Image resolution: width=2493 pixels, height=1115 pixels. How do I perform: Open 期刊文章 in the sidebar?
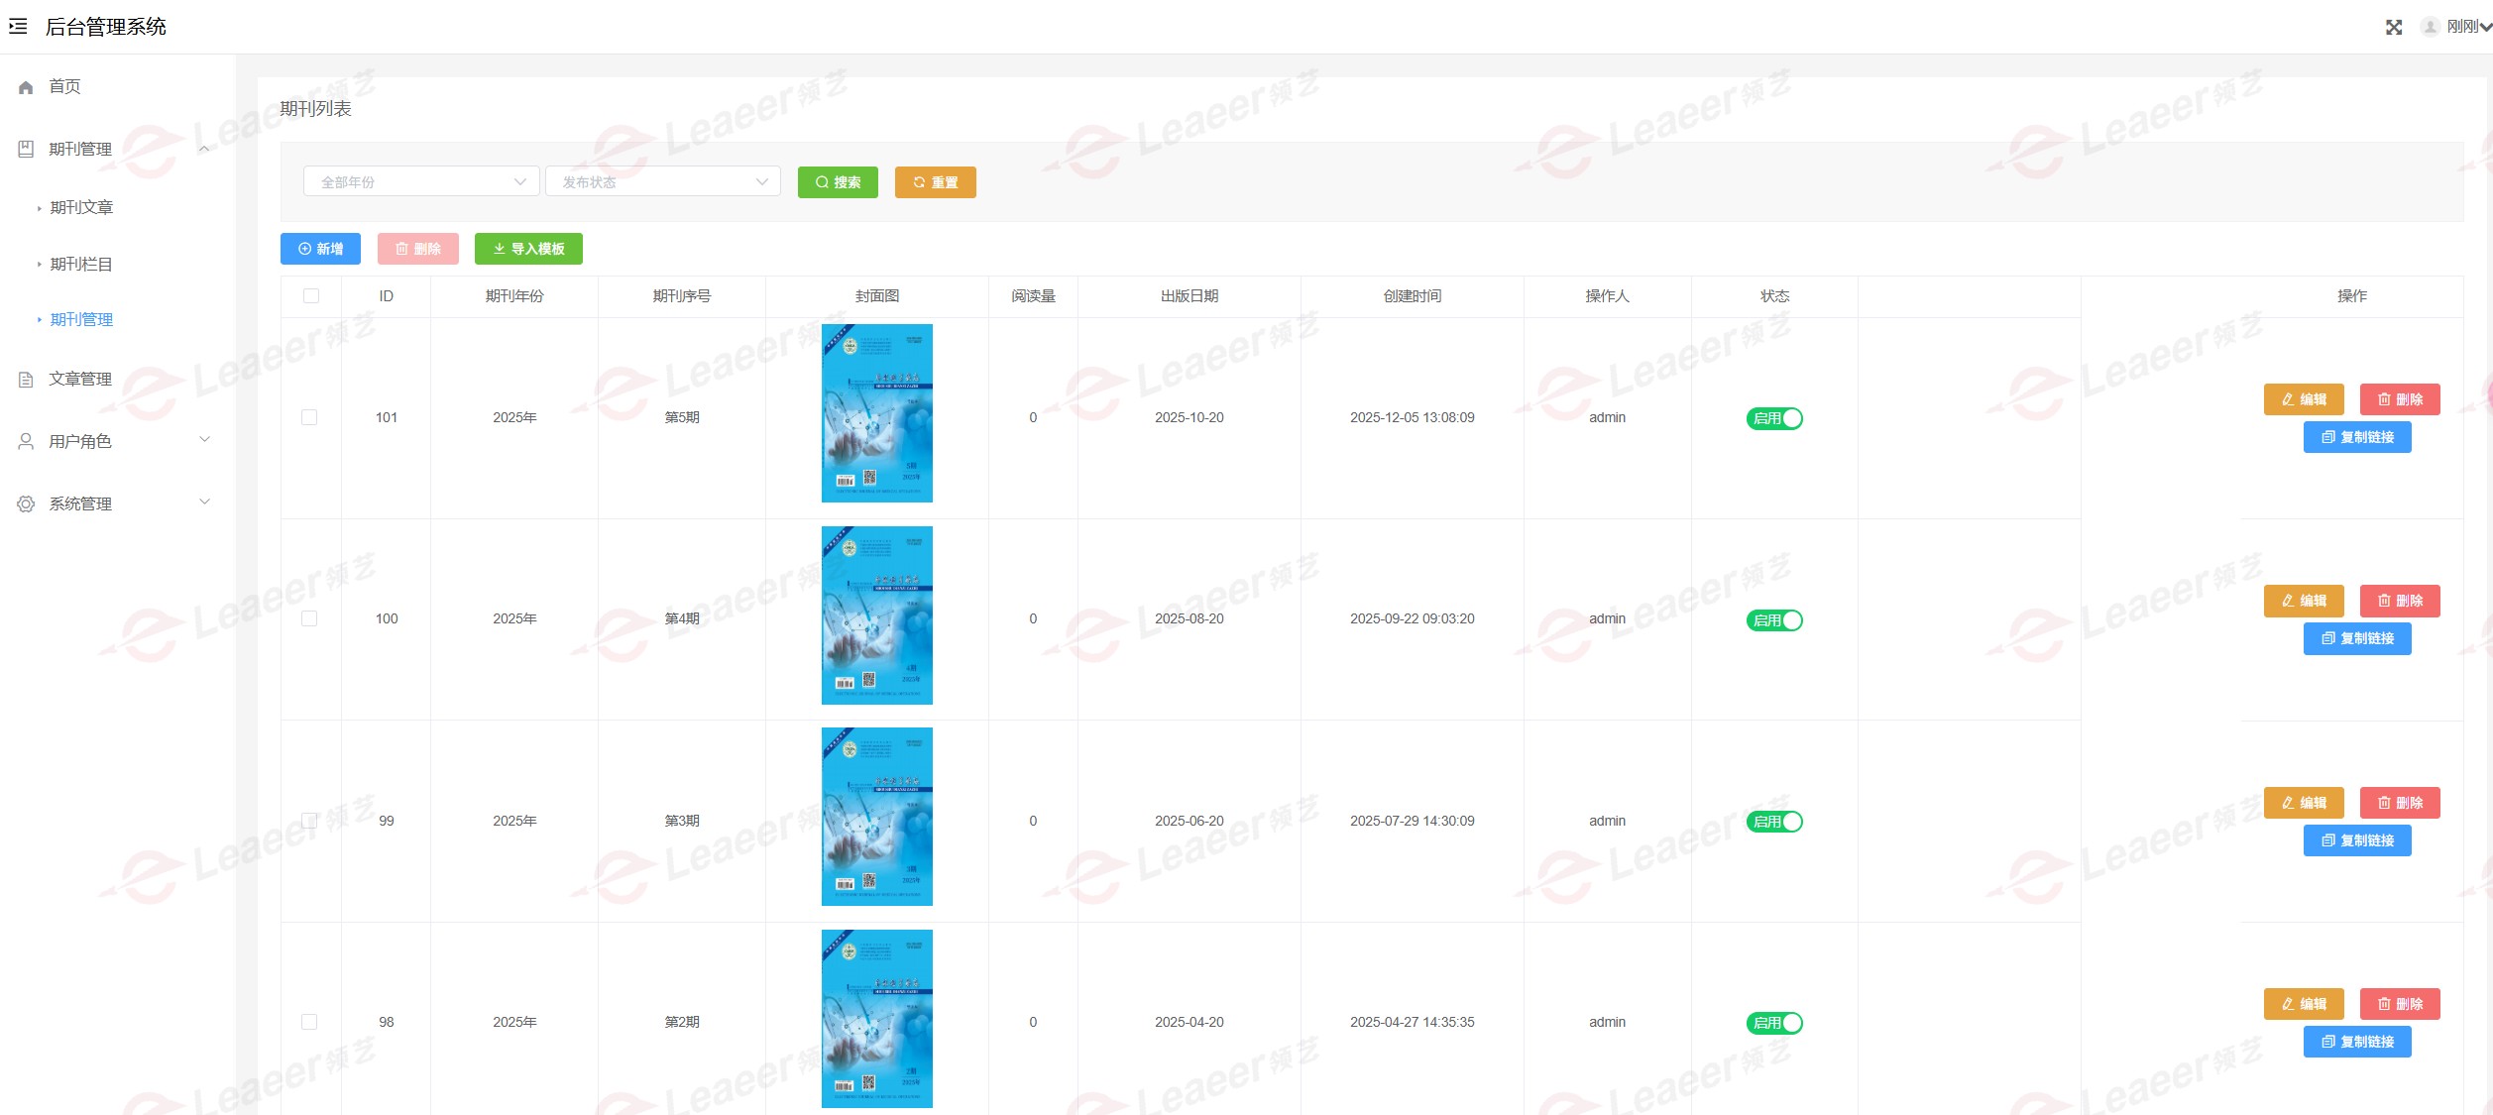(x=81, y=208)
